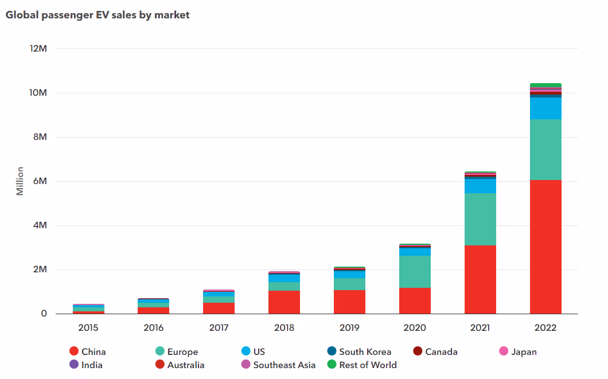This screenshot has width=608, height=379.
Task: Click the 2019 x-axis label
Action: pos(349,327)
